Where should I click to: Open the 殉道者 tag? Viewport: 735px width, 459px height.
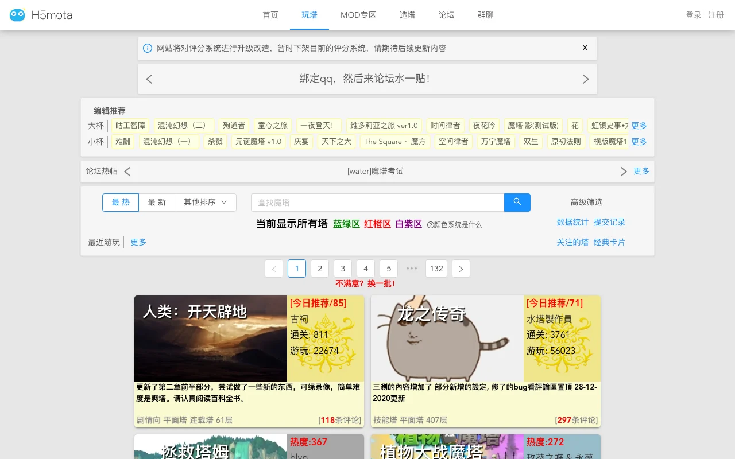pyautogui.click(x=234, y=125)
